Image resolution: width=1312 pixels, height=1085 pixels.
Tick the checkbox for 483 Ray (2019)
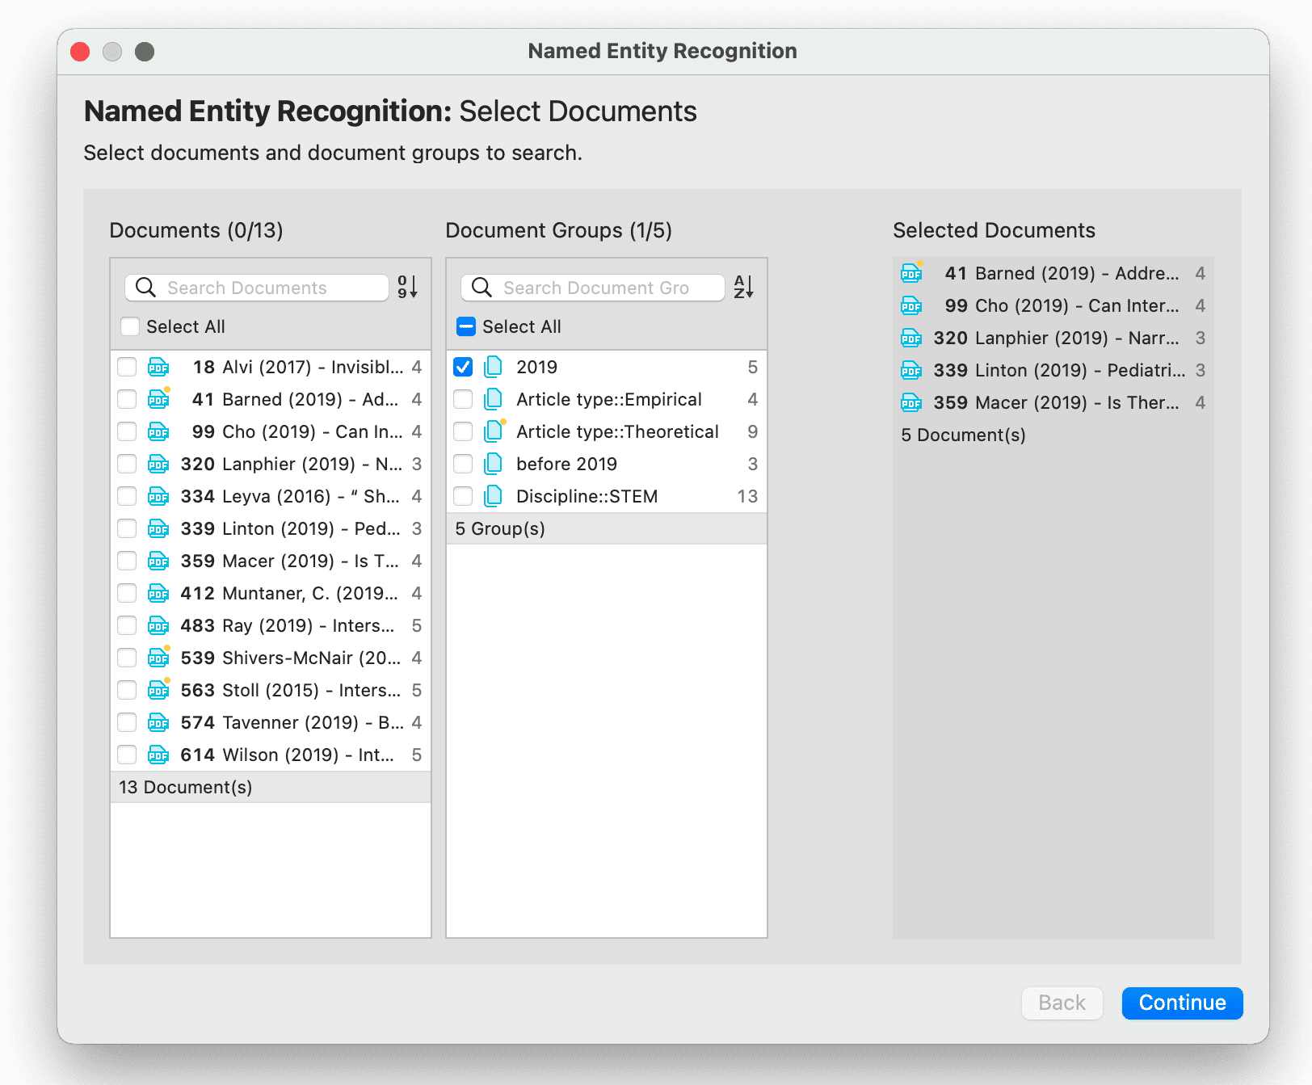pos(127,625)
